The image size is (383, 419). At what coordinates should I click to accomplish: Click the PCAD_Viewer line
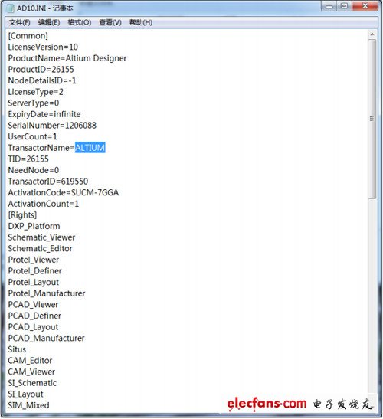(33, 305)
